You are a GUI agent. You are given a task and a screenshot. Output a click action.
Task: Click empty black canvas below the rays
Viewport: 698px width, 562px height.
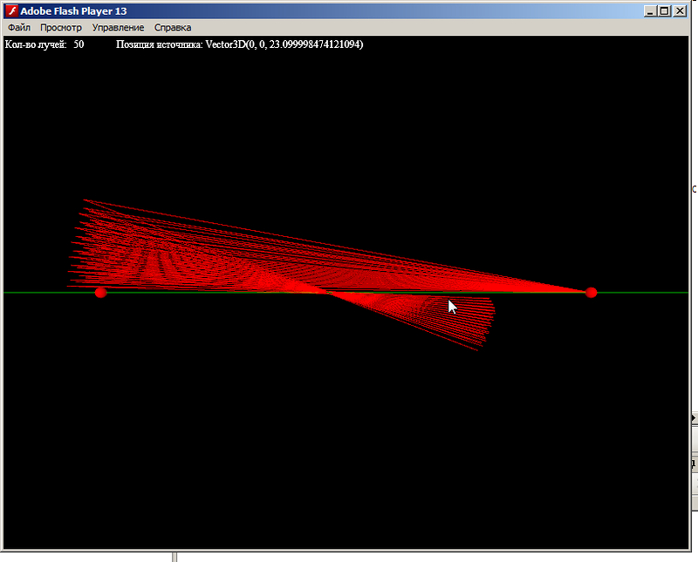349,453
